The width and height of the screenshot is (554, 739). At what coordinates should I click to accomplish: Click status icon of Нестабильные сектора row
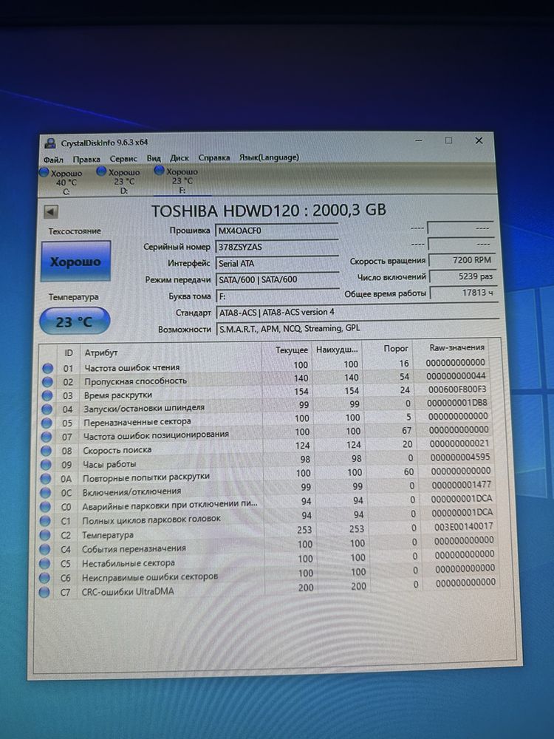click(45, 563)
